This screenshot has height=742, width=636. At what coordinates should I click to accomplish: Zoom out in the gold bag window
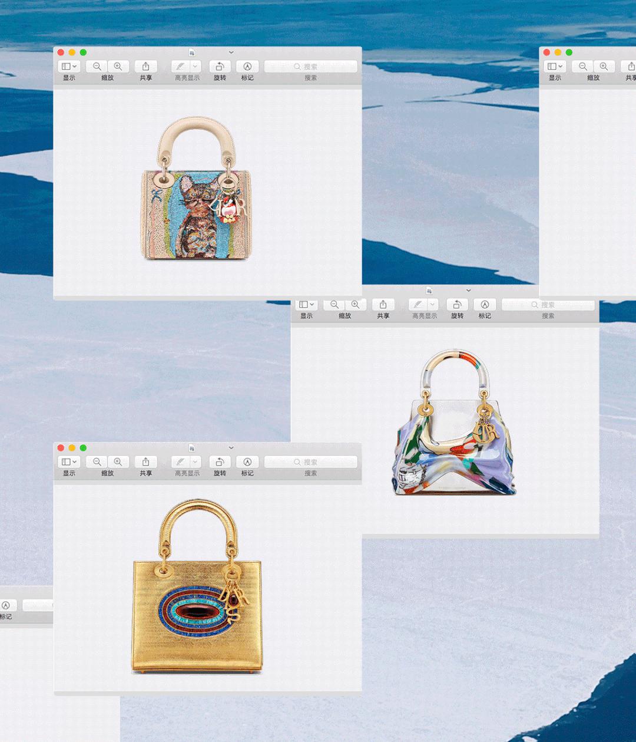97,462
